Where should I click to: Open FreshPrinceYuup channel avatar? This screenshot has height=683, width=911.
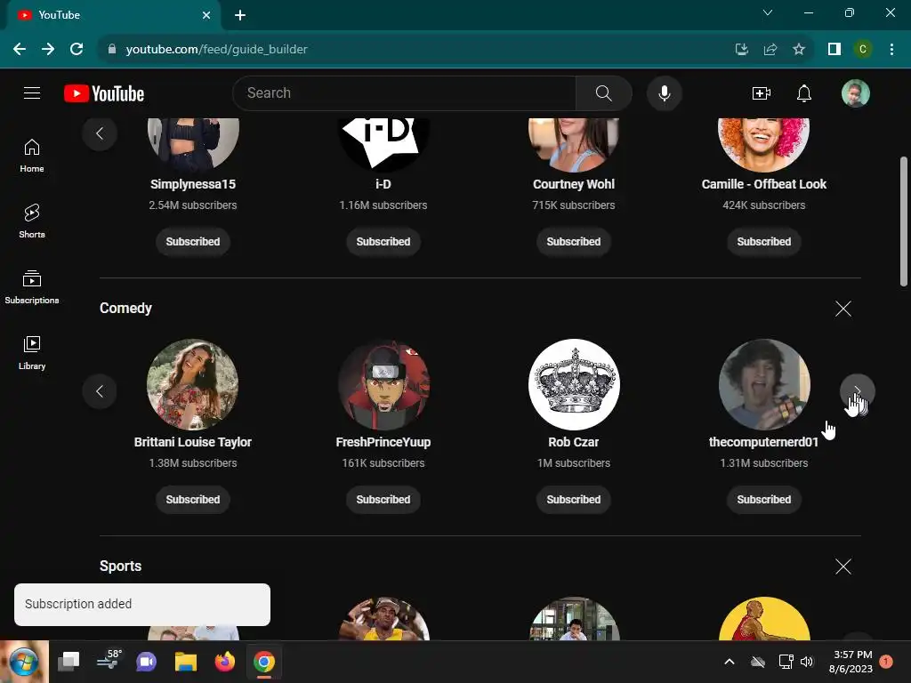point(383,384)
